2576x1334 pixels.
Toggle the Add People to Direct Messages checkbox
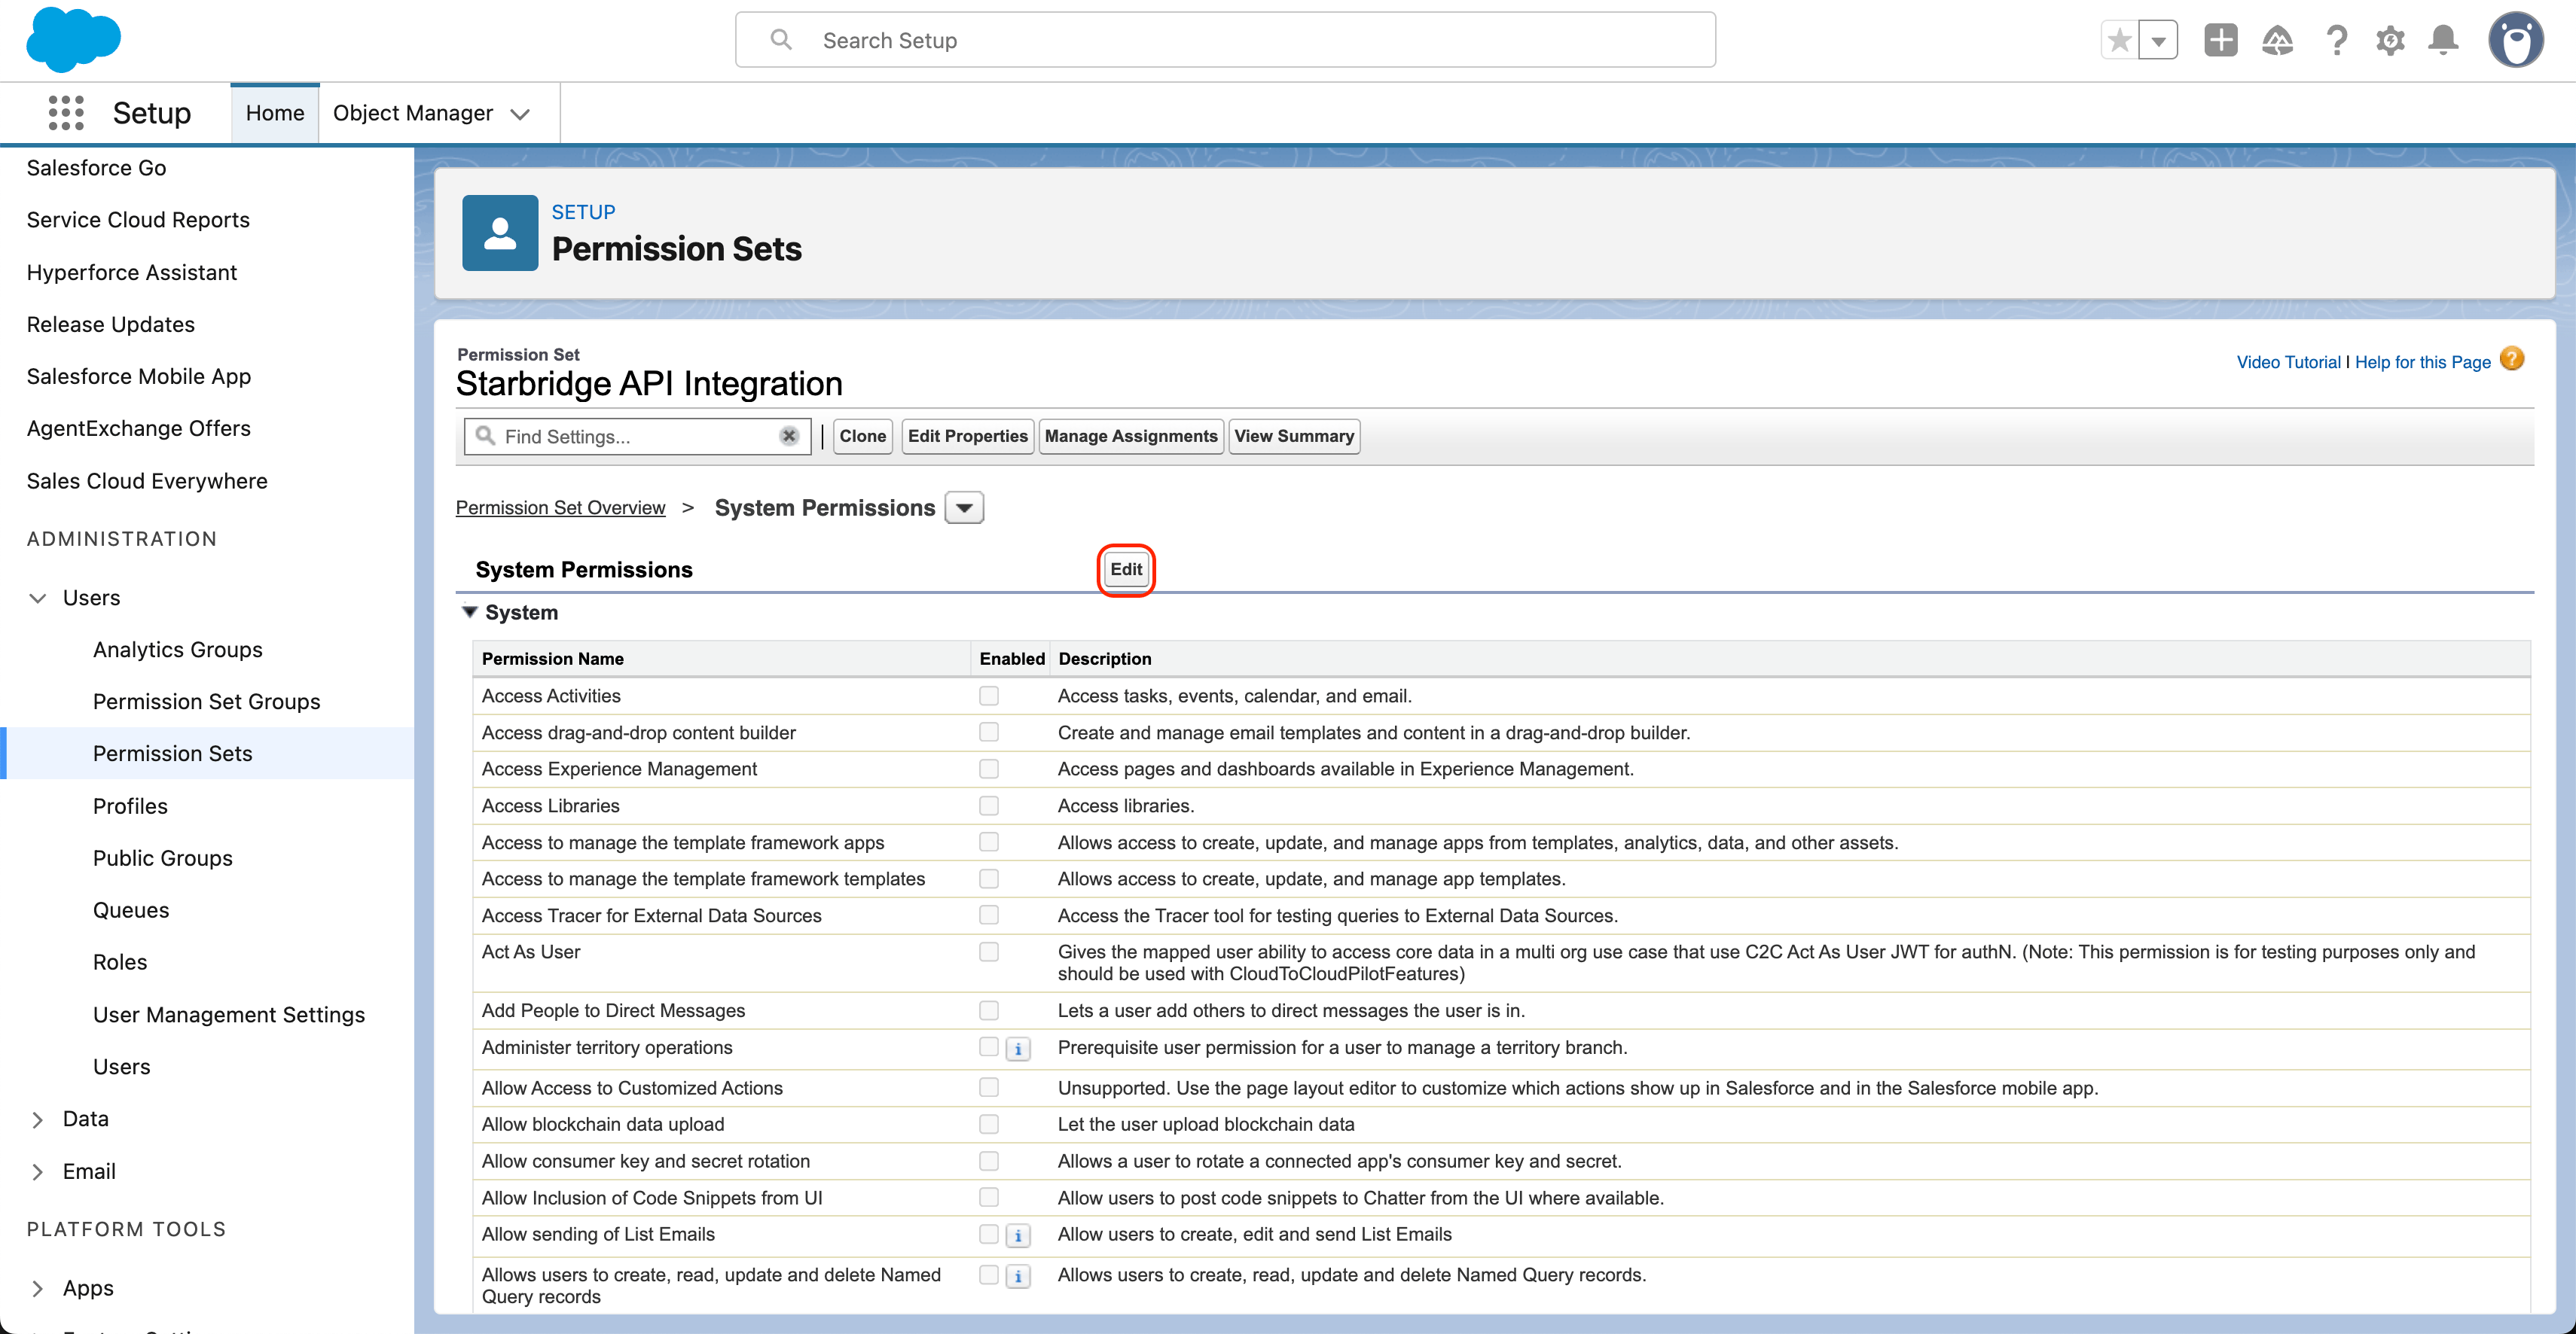(x=989, y=1010)
